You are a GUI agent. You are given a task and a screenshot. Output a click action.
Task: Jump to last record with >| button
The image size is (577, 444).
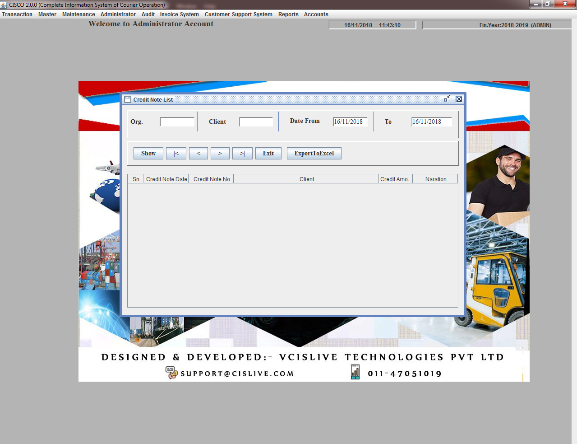(x=242, y=154)
